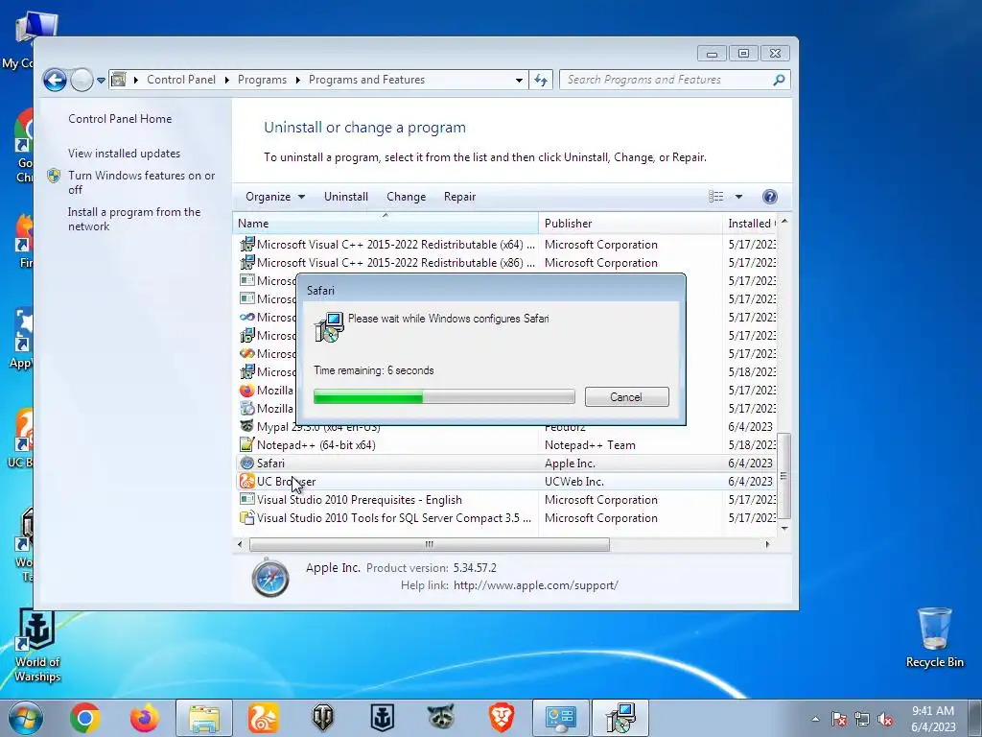This screenshot has height=737, width=982.
Task: Open the Windows Start button
Action: pos(26,718)
